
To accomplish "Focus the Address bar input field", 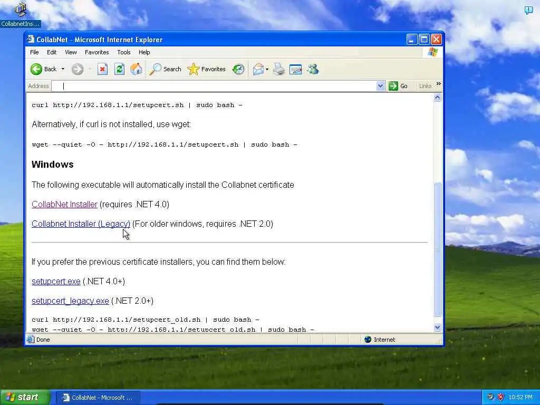I will [214, 86].
